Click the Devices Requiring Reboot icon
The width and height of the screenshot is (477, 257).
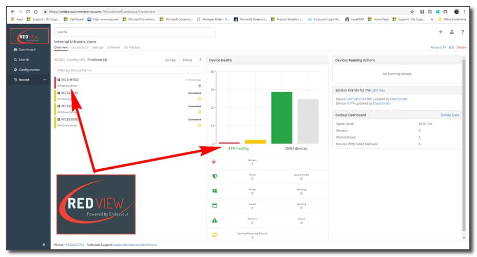[x=214, y=235]
